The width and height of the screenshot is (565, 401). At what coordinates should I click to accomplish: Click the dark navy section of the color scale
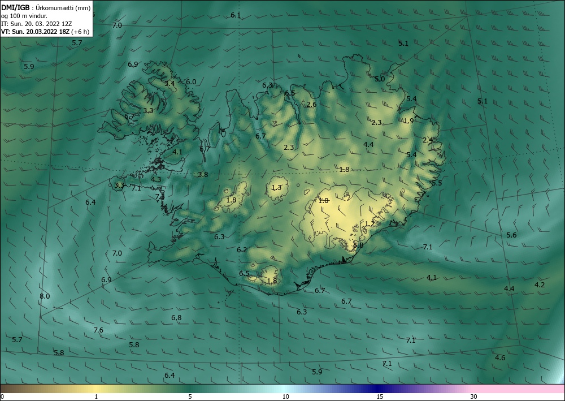click(x=379, y=389)
